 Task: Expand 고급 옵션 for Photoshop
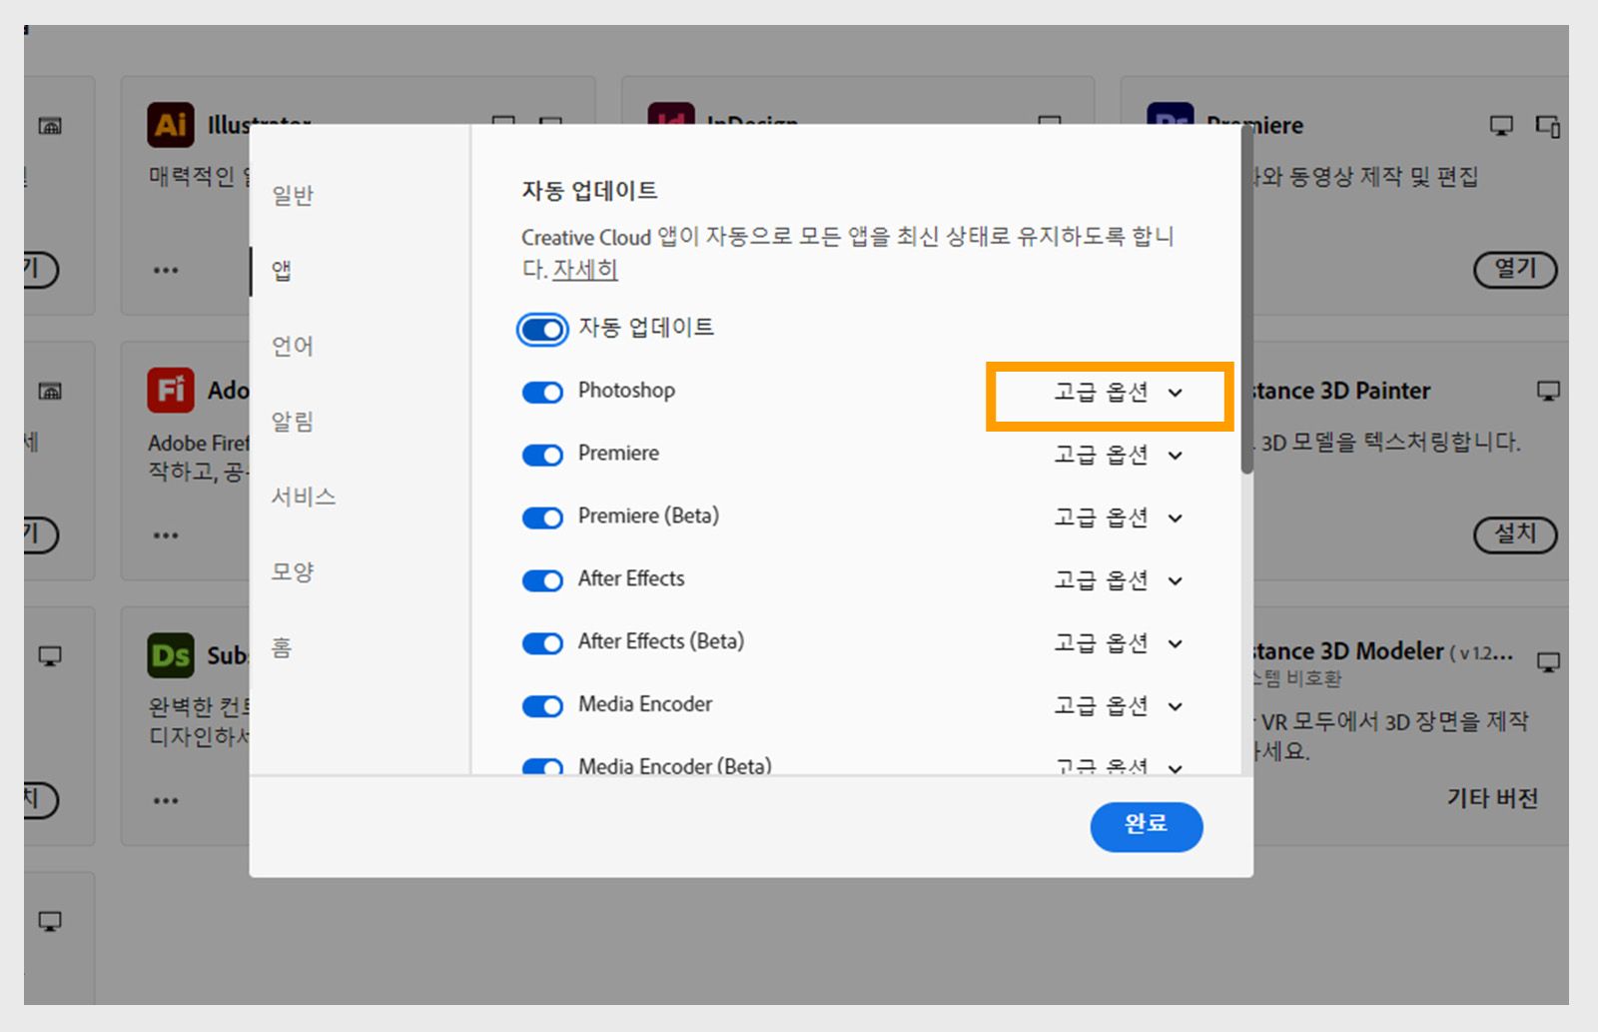(1119, 393)
